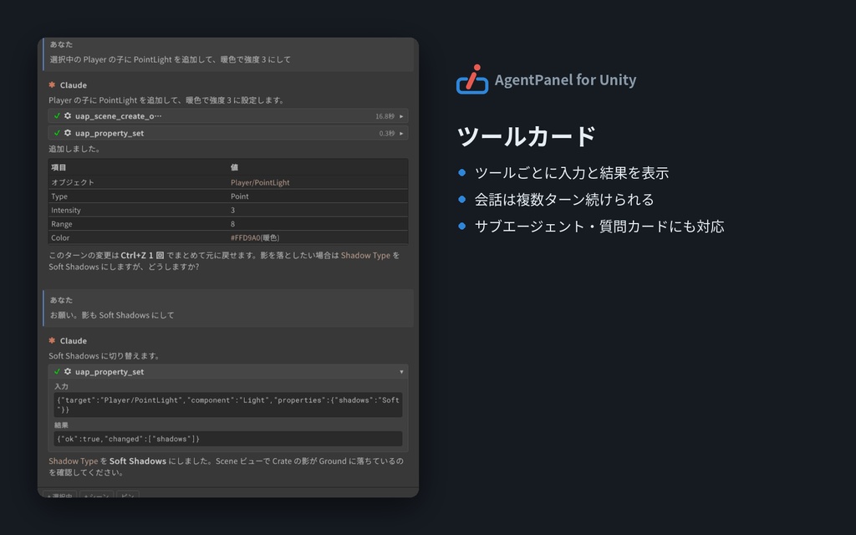Click the 'あなた' label on the first message
Viewport: 856px width, 535px height.
click(x=61, y=44)
